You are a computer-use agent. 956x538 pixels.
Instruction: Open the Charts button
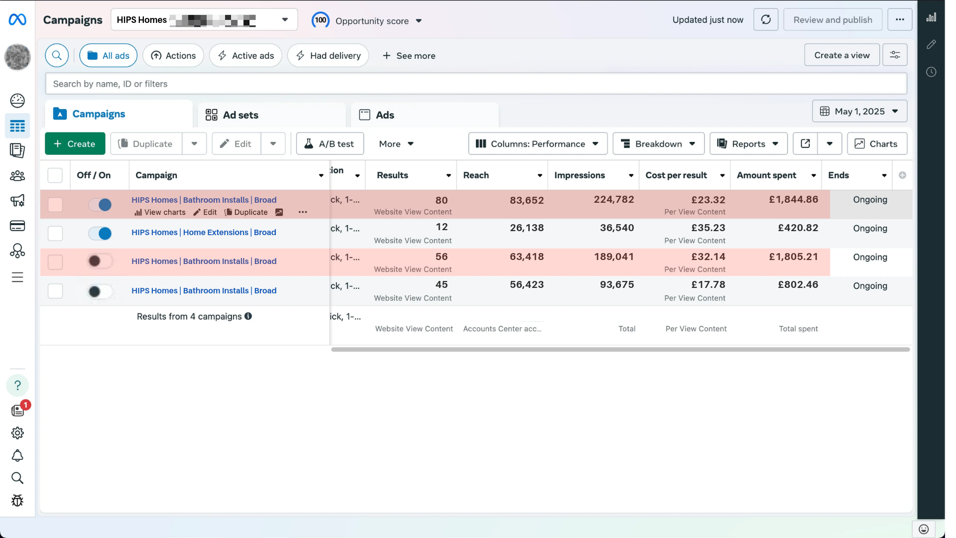tap(877, 144)
